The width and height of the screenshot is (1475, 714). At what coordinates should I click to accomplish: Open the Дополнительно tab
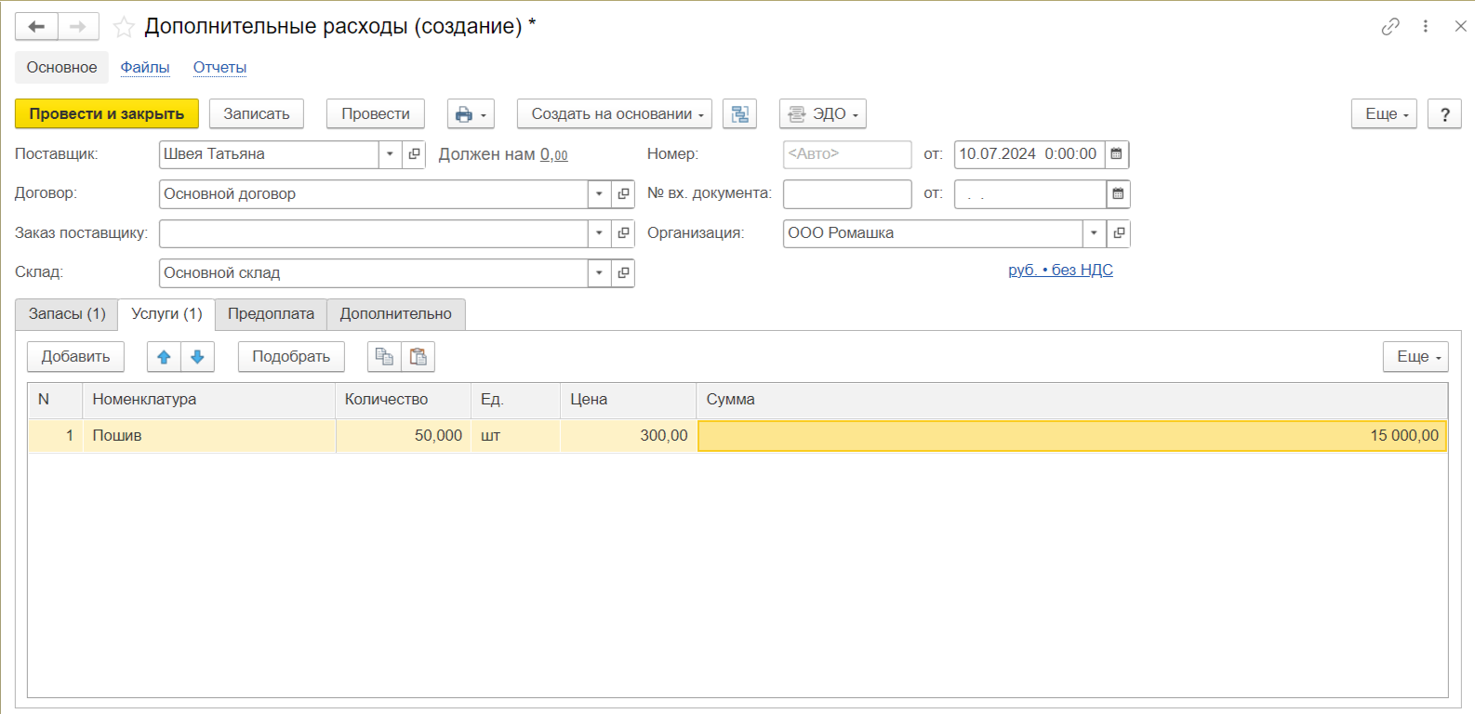coord(395,314)
